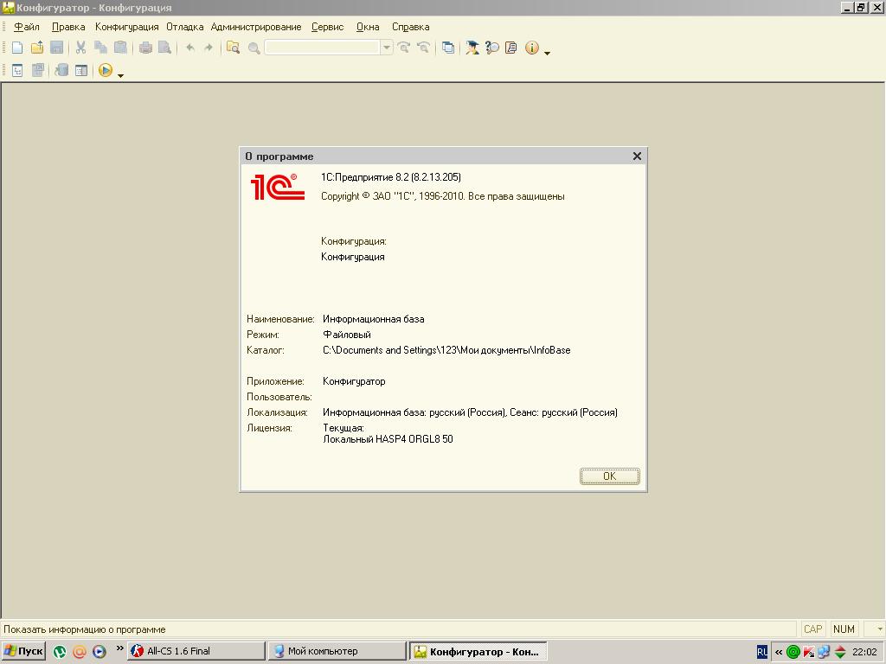The height and width of the screenshot is (664, 886).
Task: Click the version text 1С:Предприятие 8.2 (8.2.13.205)
Action: (x=391, y=177)
